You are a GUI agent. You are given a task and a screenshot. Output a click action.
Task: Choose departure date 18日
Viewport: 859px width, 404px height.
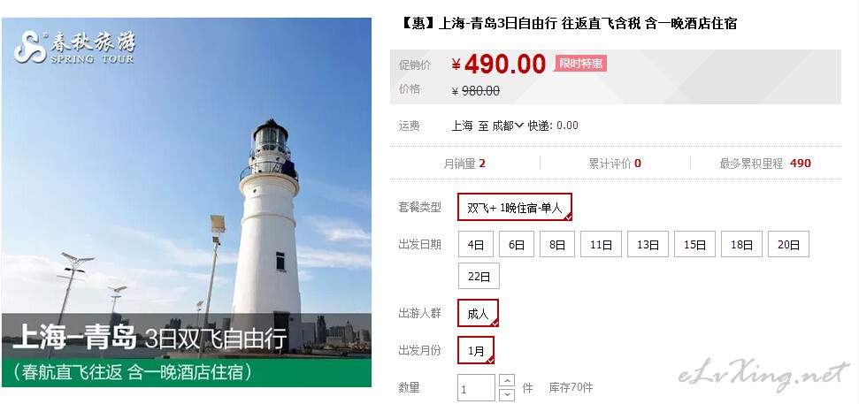741,244
